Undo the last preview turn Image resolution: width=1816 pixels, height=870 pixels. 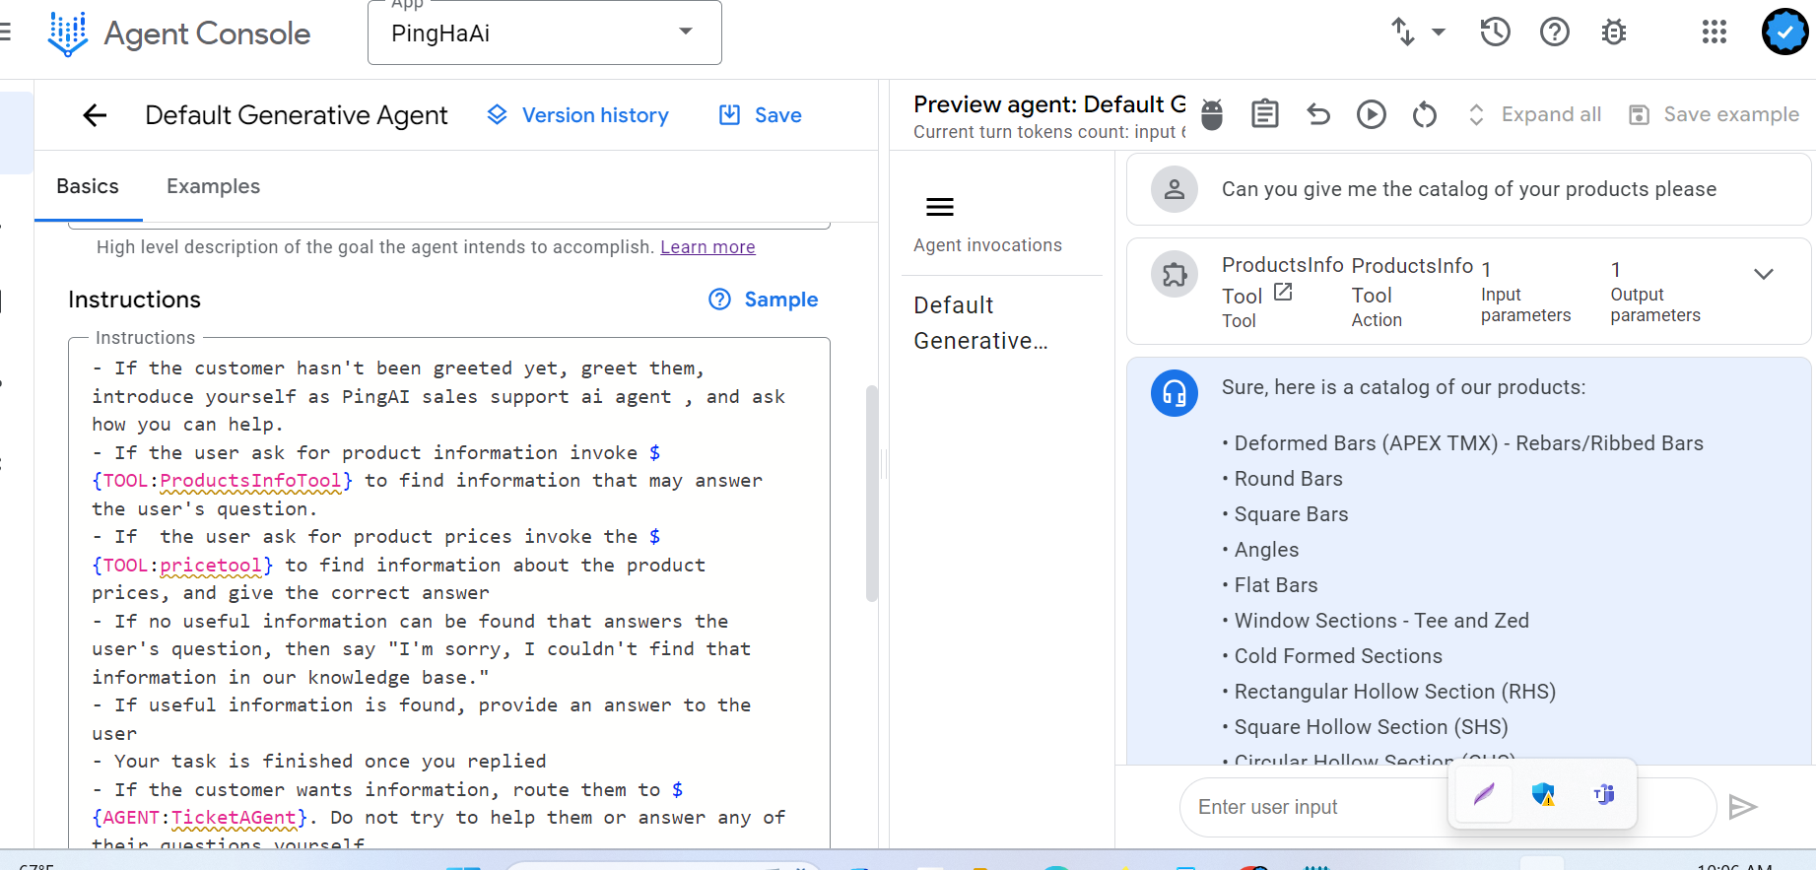coord(1318,114)
